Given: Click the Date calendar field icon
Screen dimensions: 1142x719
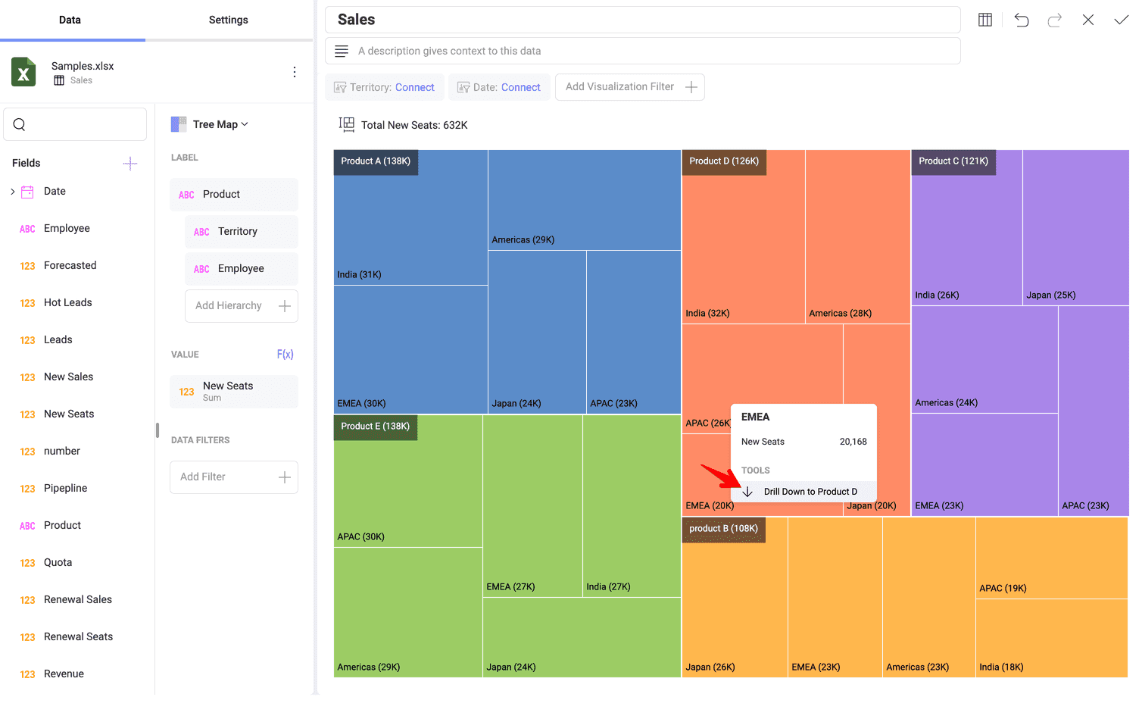Looking at the screenshot, I should pos(27,192).
